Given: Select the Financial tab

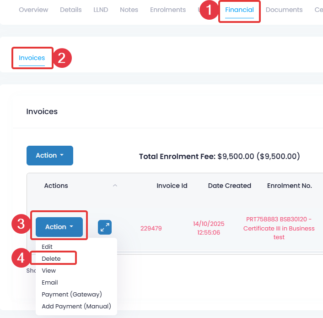Looking at the screenshot, I should pyautogui.click(x=239, y=10).
